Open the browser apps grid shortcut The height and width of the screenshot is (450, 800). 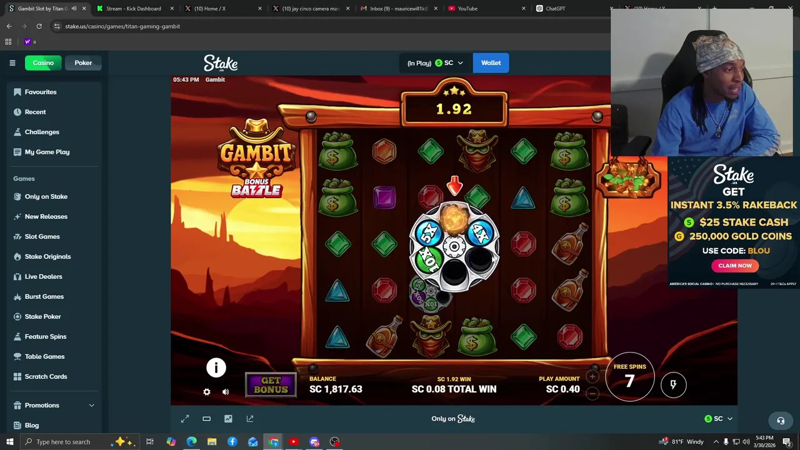coord(8,42)
